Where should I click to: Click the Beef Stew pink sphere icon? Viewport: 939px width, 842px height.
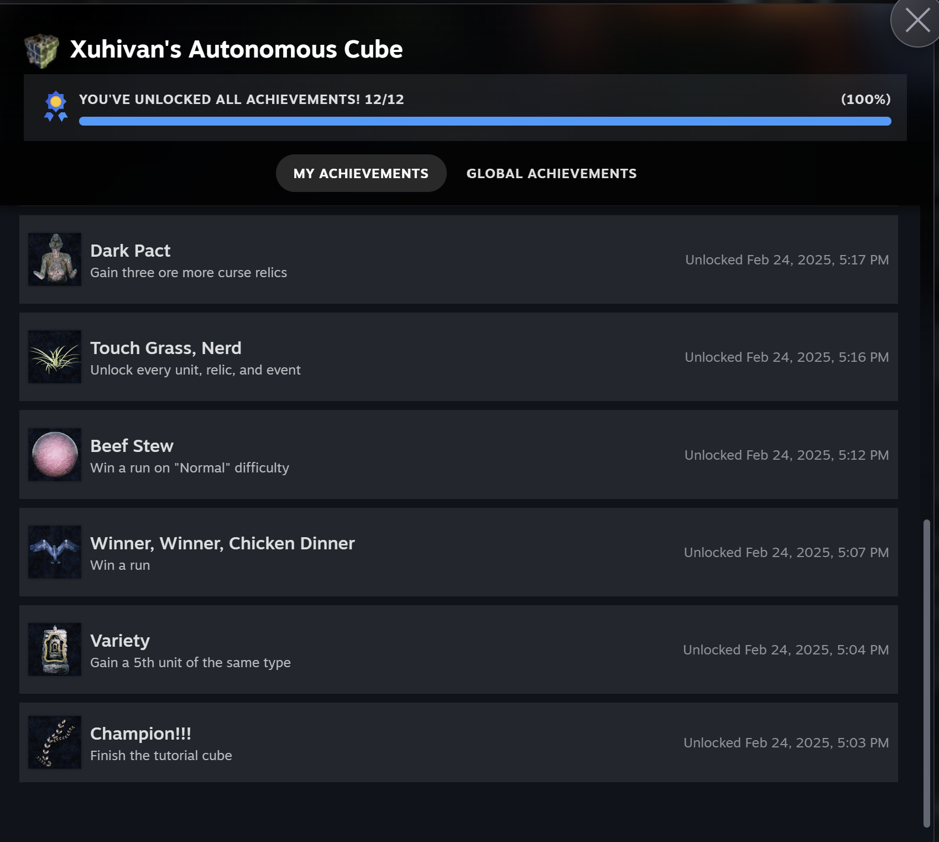click(55, 455)
